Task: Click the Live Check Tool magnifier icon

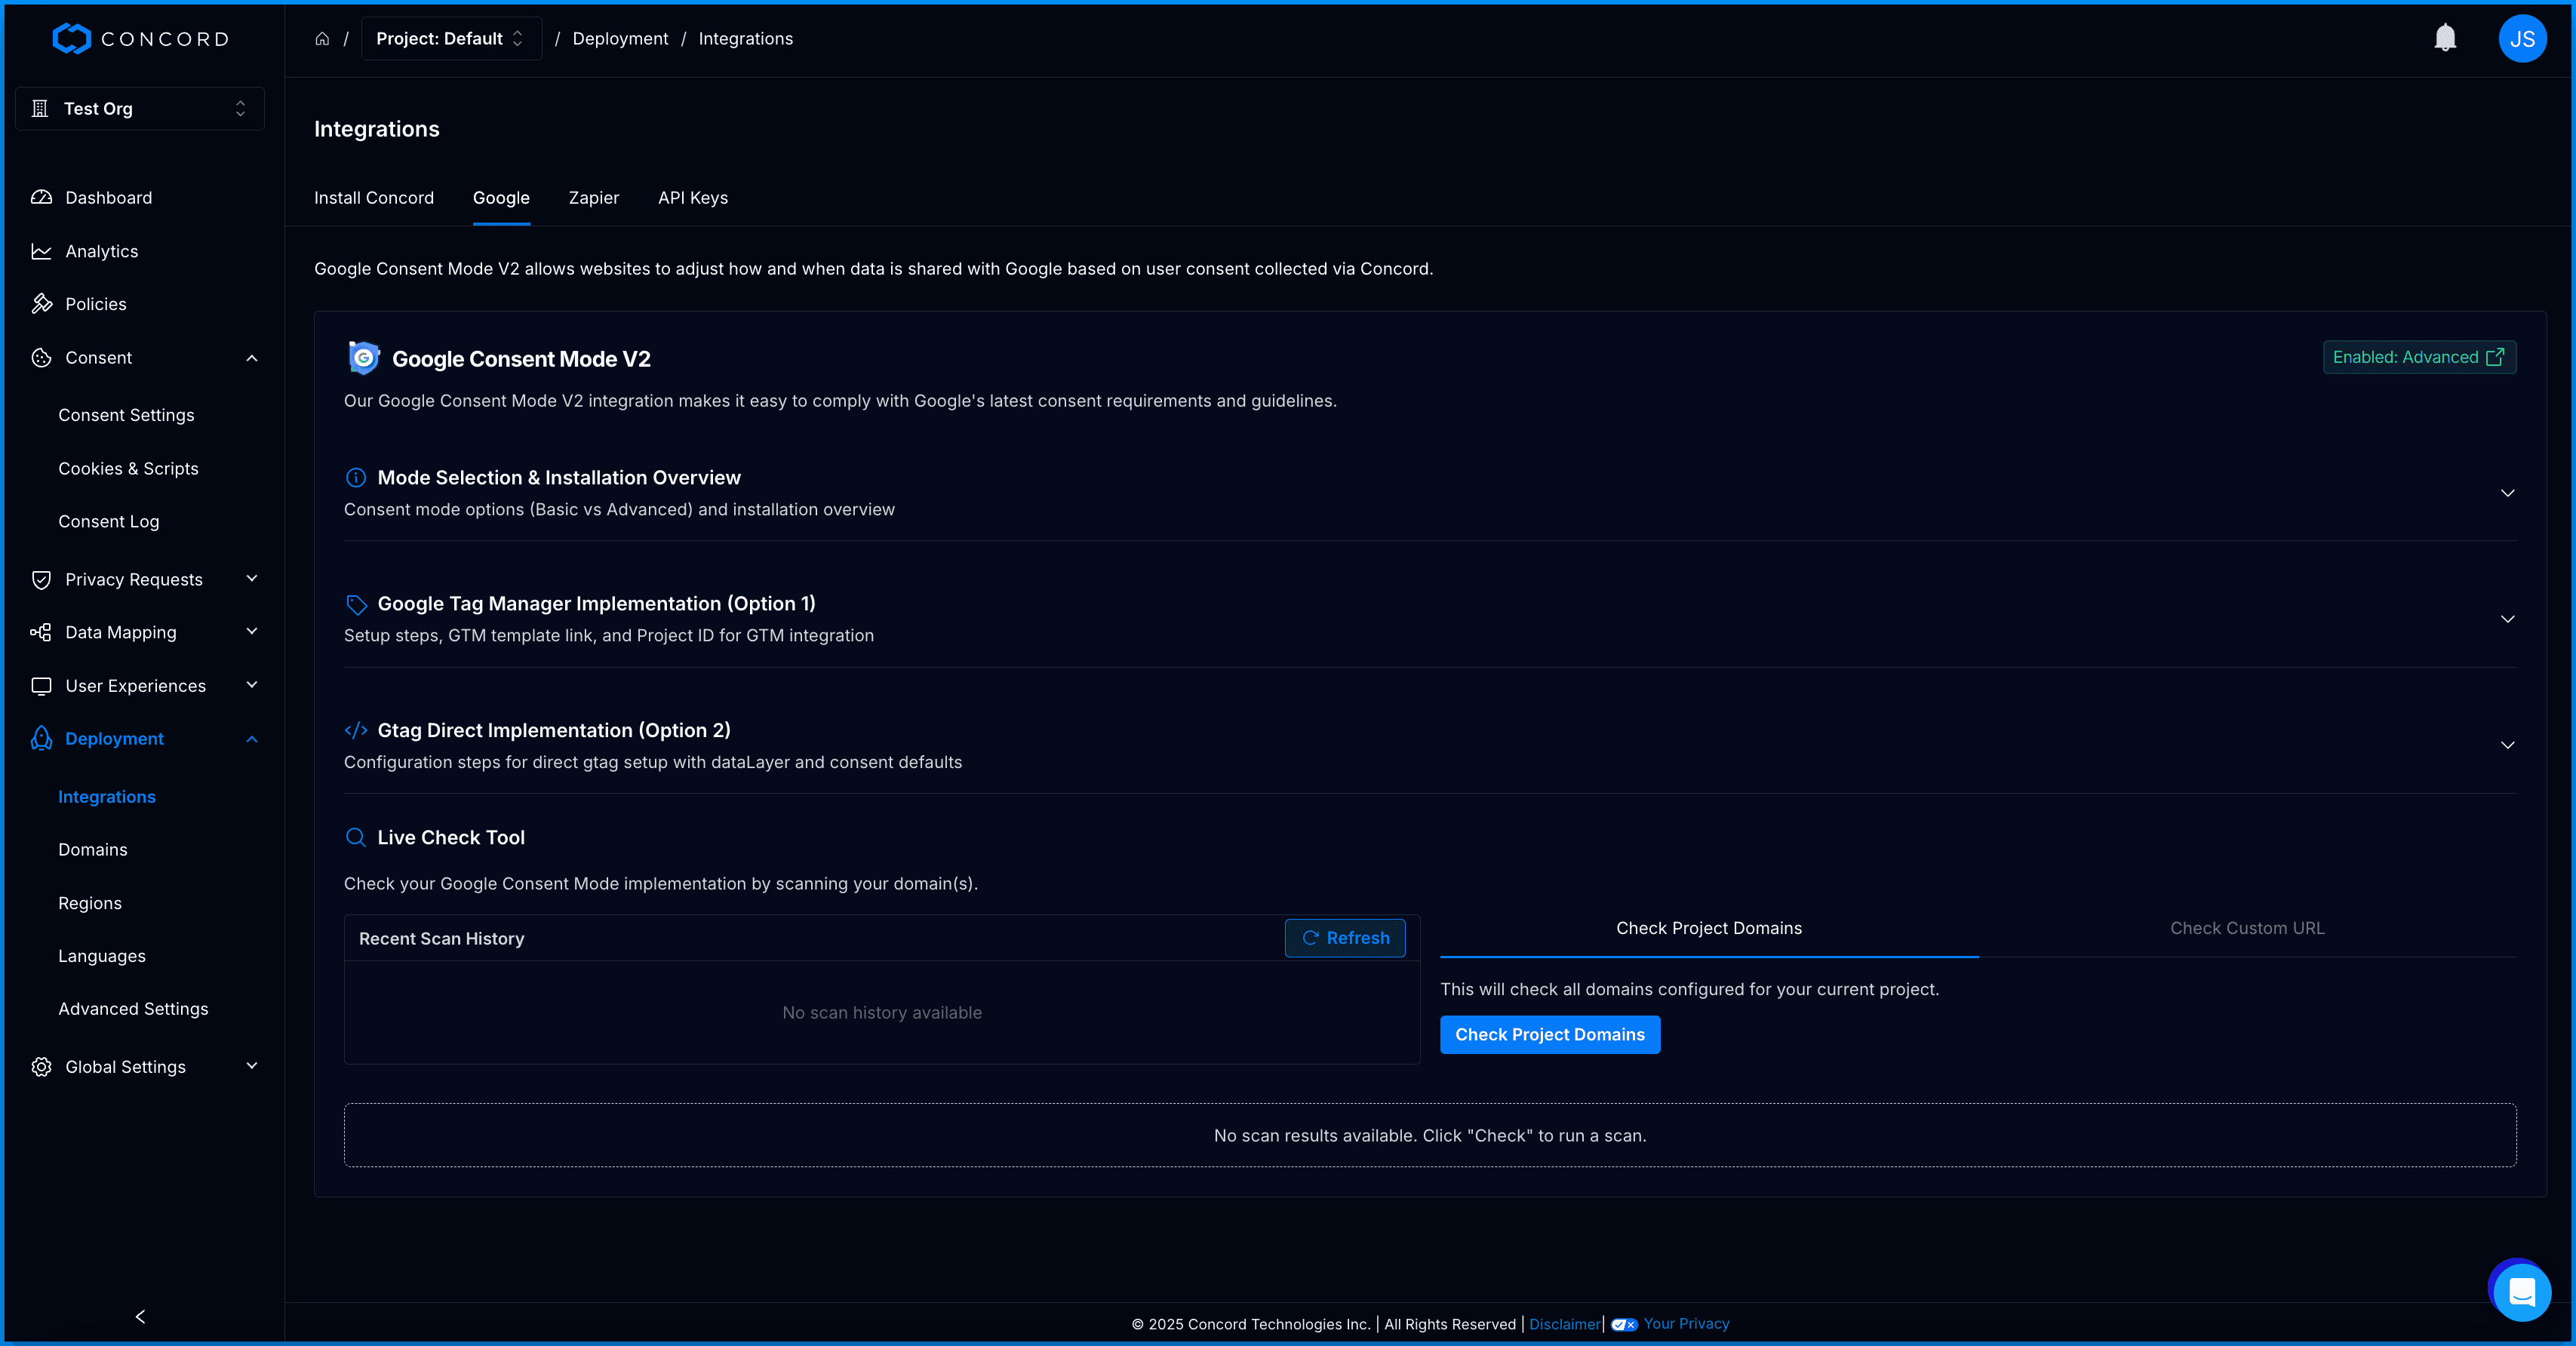Action: (355, 837)
